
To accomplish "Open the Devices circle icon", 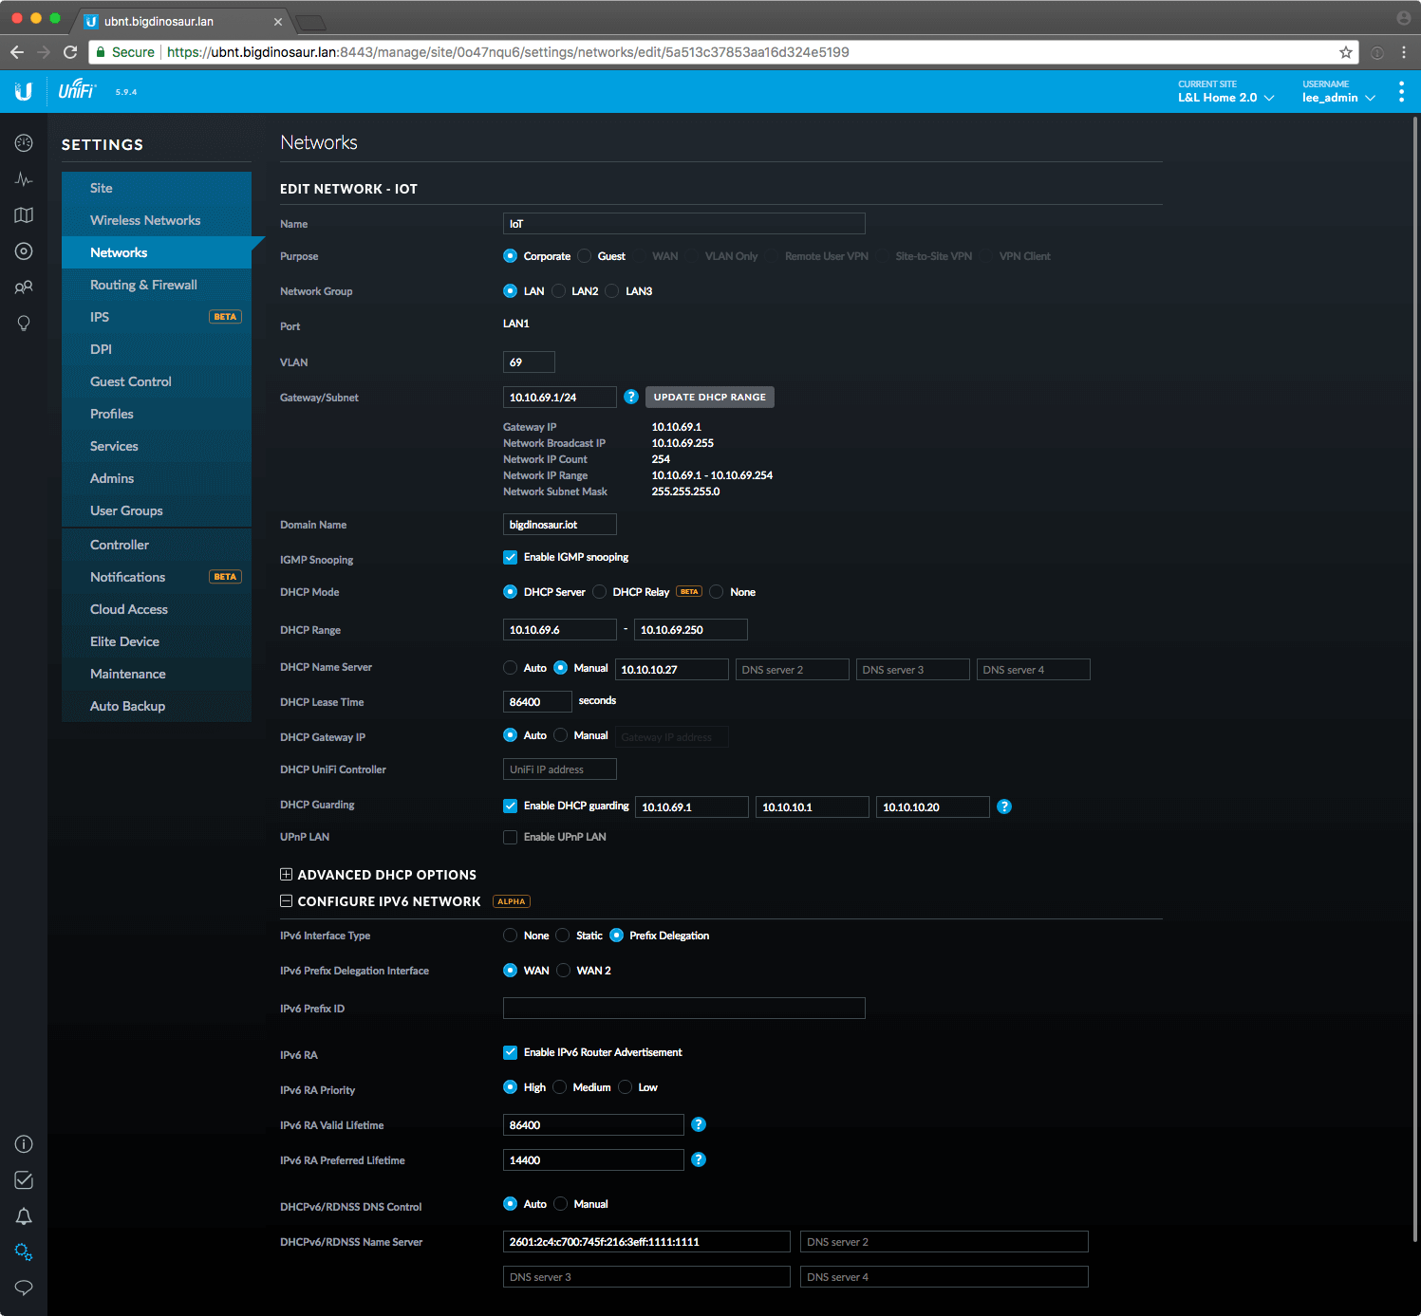I will coord(24,251).
